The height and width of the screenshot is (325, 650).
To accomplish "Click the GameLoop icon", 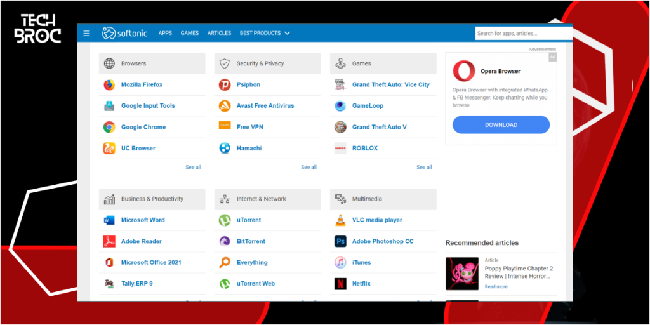I will coord(340,106).
